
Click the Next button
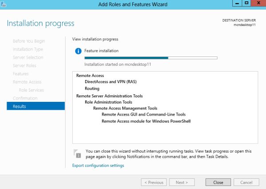[182, 182]
